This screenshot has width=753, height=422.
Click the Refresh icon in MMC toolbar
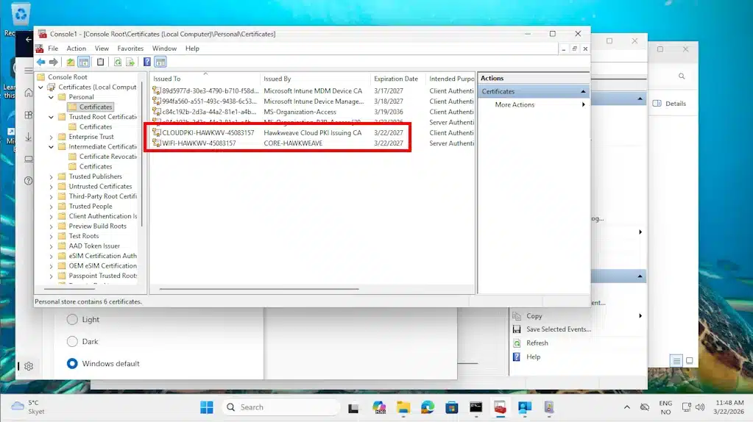[118, 62]
